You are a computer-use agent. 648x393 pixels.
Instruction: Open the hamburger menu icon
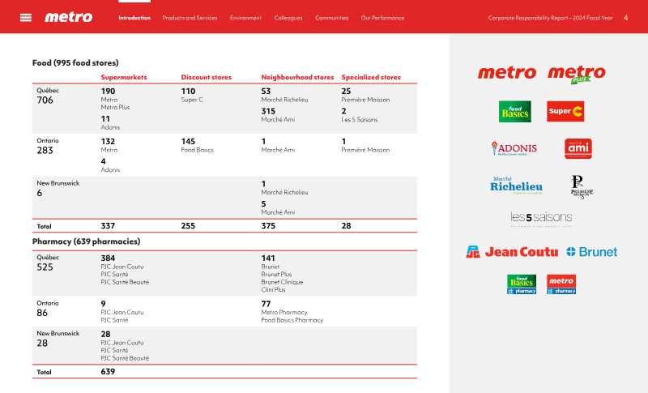pyautogui.click(x=26, y=18)
